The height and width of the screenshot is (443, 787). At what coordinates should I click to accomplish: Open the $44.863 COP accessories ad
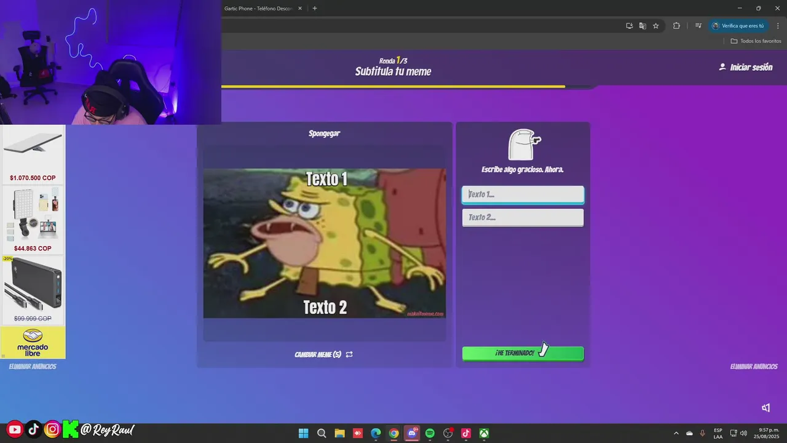(33, 220)
